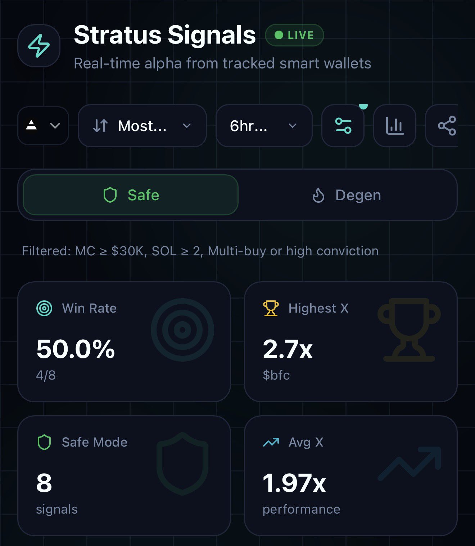Open the filter sliders settings icon
475x546 pixels.
[343, 126]
